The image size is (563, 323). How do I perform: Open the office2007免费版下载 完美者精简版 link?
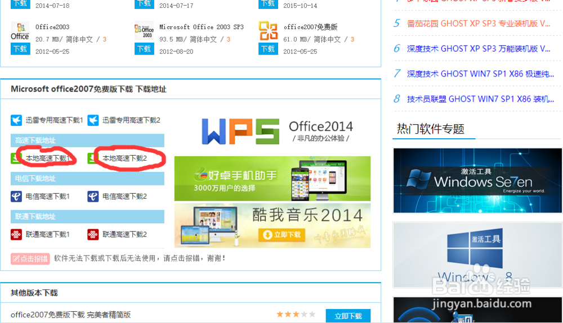pyautogui.click(x=71, y=315)
